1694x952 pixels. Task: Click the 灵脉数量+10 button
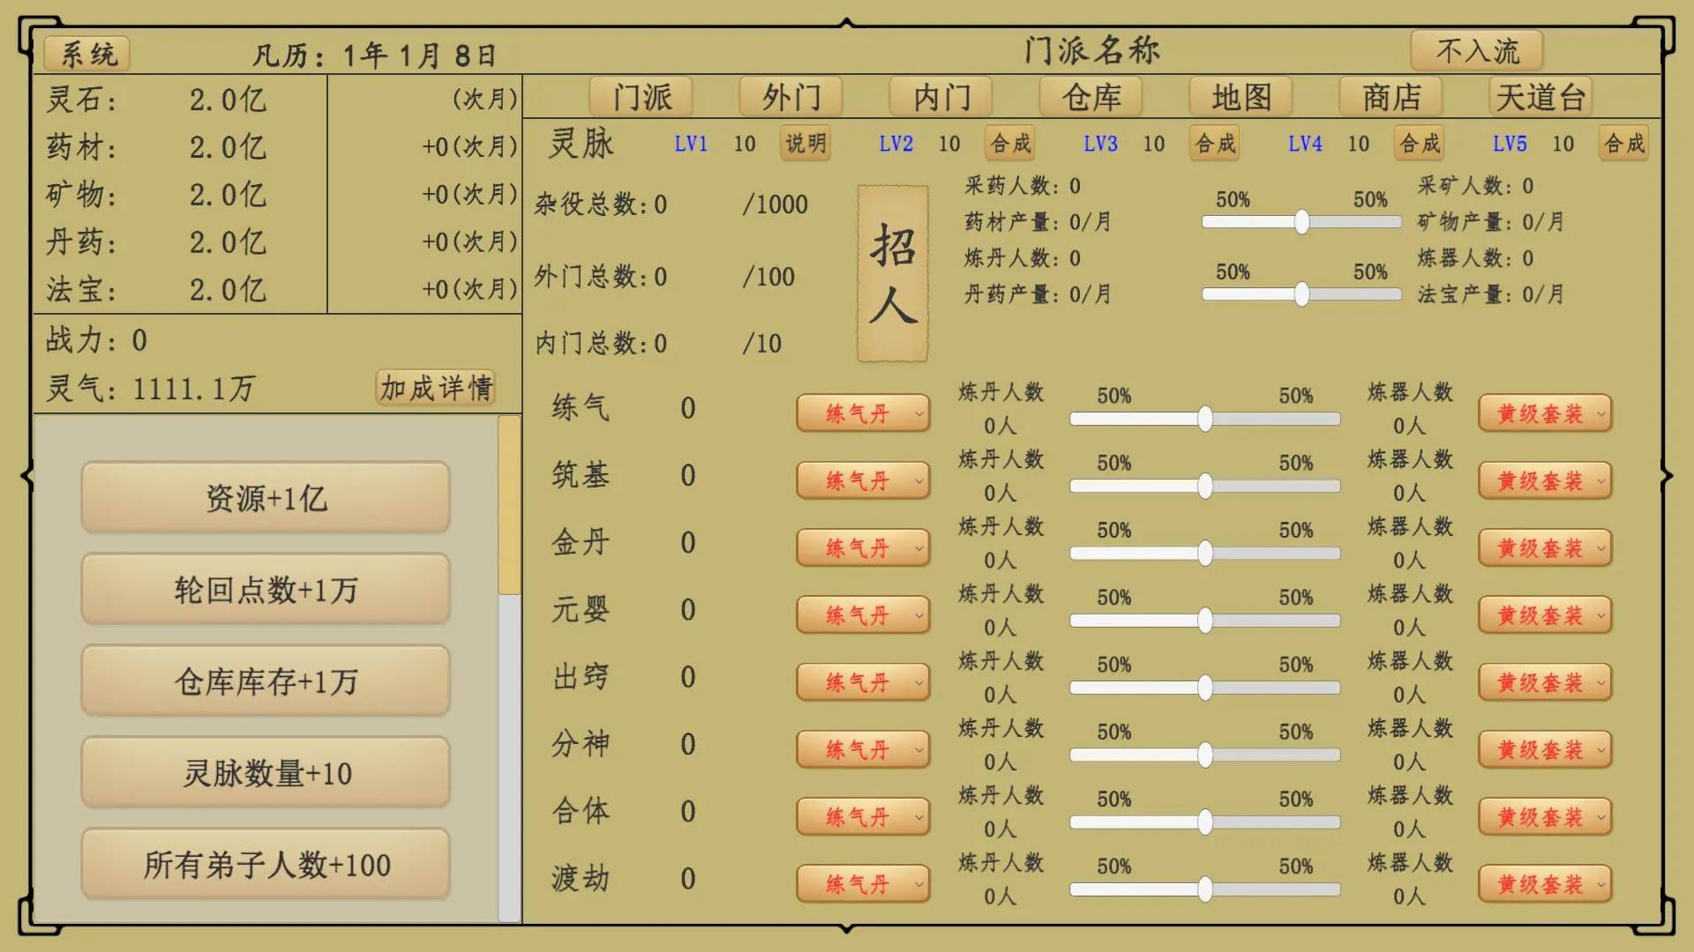click(x=264, y=771)
